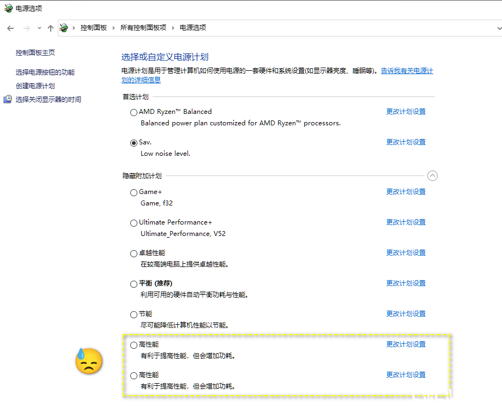Open 创建电源计划 link

(35, 86)
